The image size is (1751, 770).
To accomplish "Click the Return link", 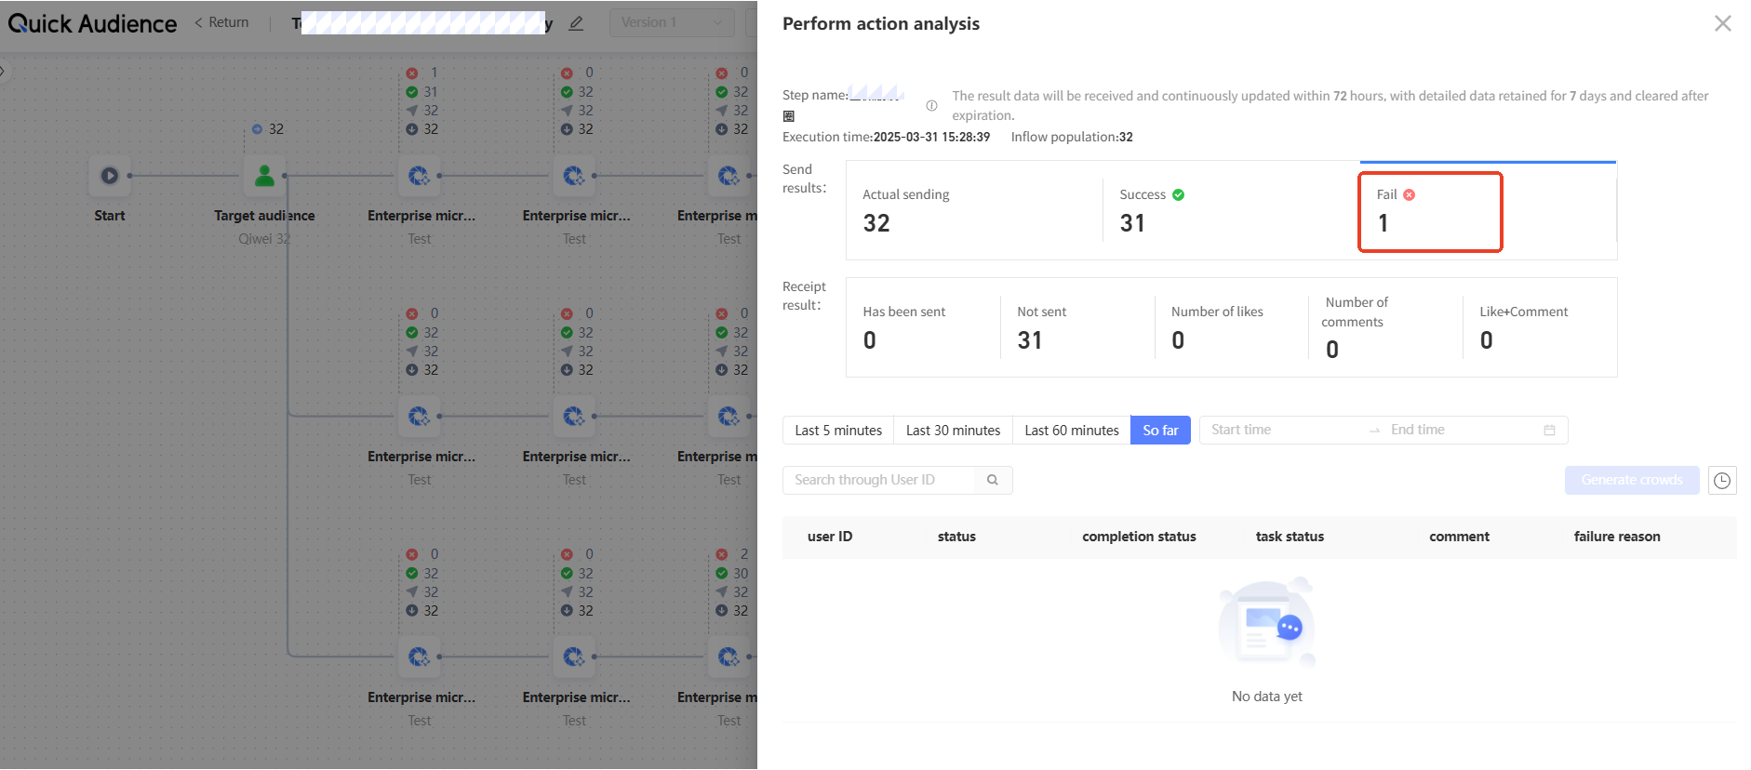I will (222, 22).
